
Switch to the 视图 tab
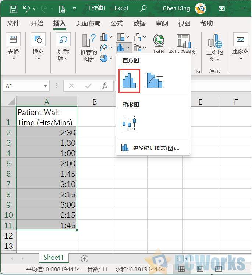tap(184, 23)
